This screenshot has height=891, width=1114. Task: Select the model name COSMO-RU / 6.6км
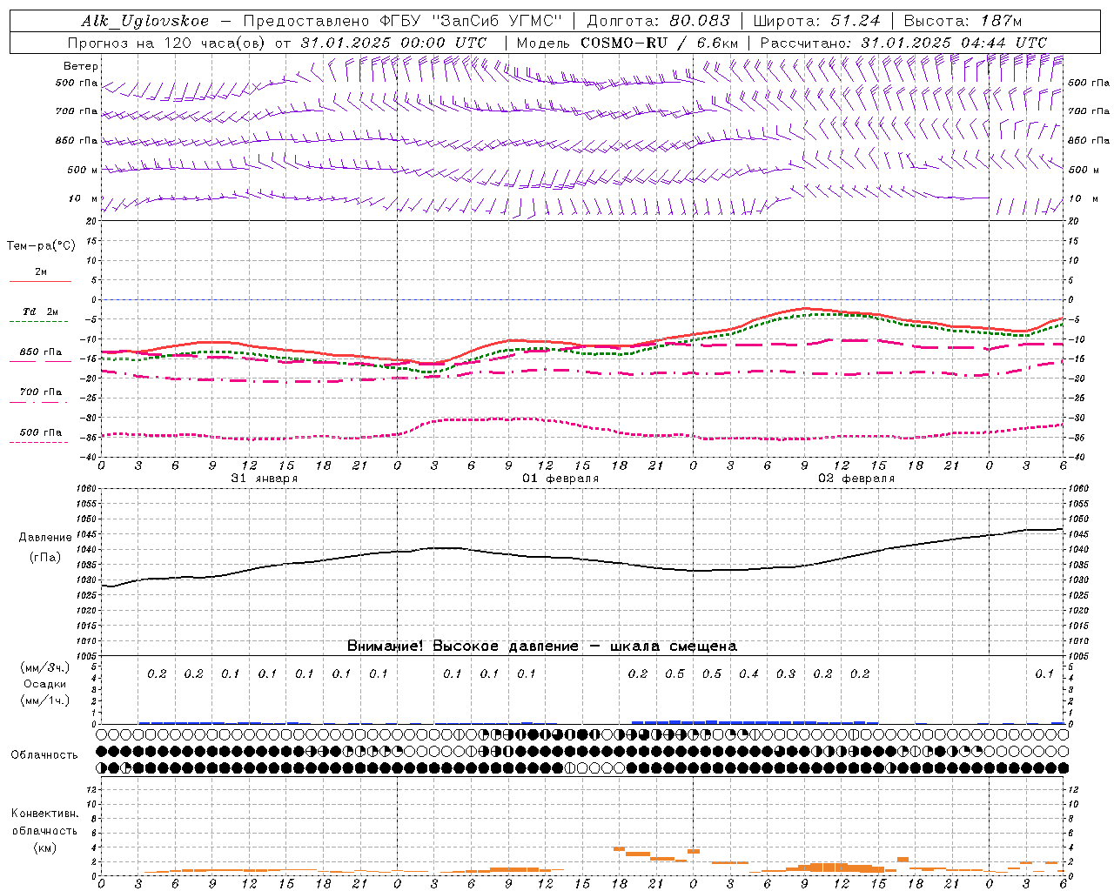click(x=660, y=43)
